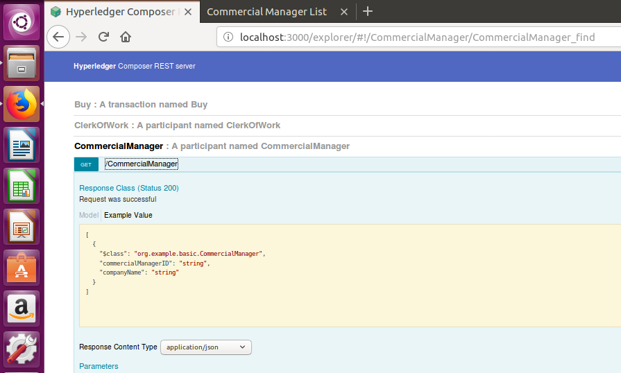Open Response Content Type dropdown
The height and width of the screenshot is (373, 621).
point(206,347)
